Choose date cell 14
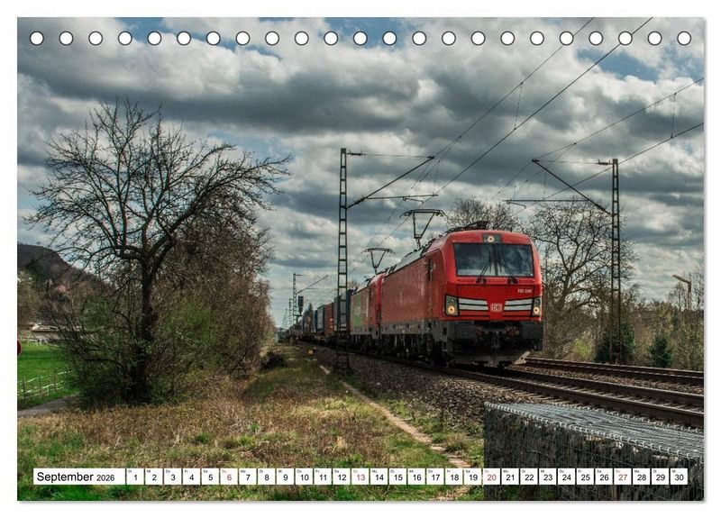Screen dimensions: 721x518 point(379,477)
